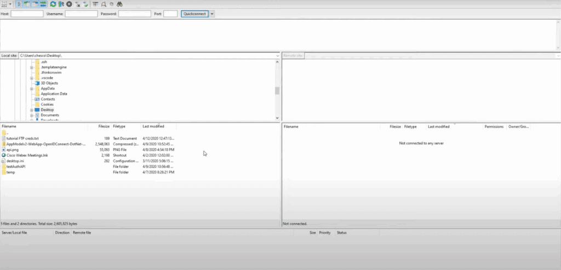Refresh file and folder lists
The height and width of the screenshot is (270, 561).
pos(53,4)
